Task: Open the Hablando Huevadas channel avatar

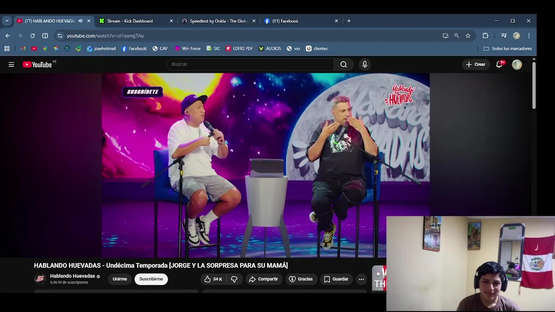Action: pyautogui.click(x=40, y=279)
